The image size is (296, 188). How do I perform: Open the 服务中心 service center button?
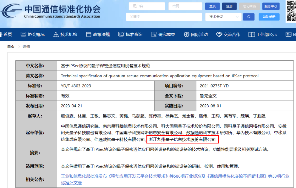(x=271, y=6)
